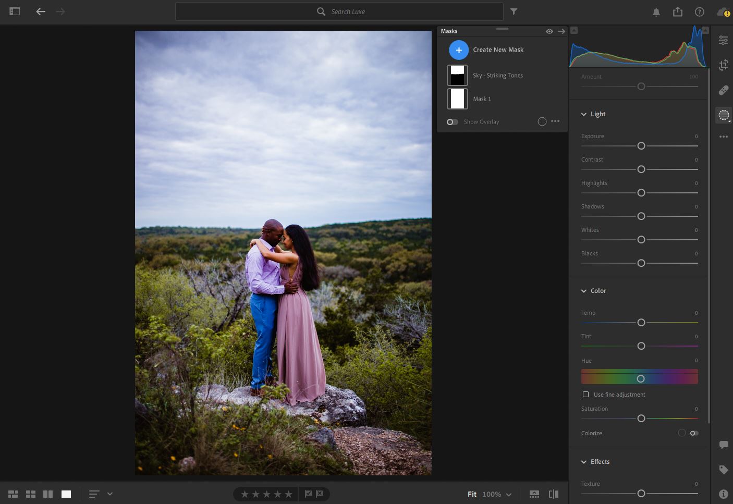This screenshot has width=733, height=504.
Task: Click the Exposure slider handle
Action: 641,146
